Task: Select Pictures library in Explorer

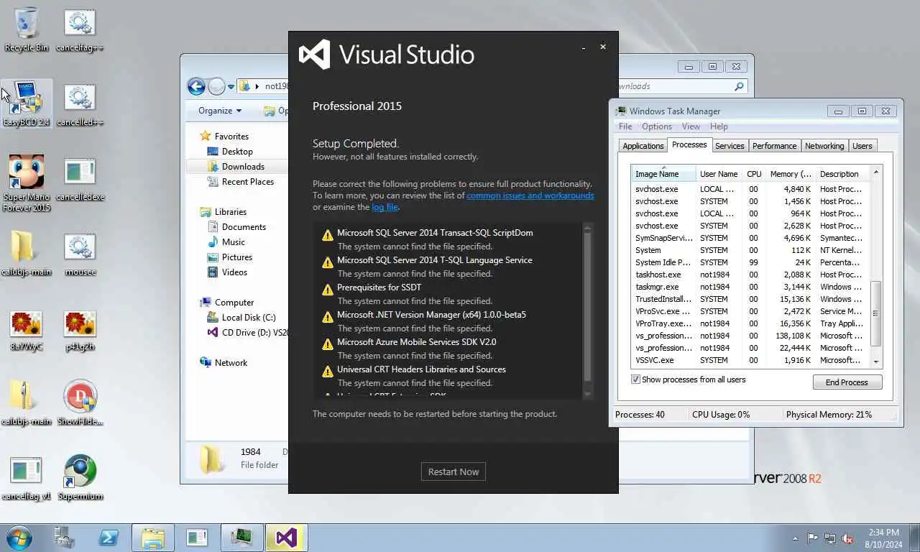Action: click(236, 257)
